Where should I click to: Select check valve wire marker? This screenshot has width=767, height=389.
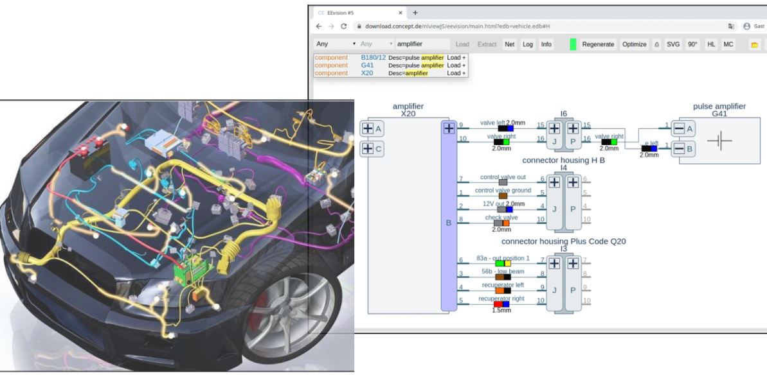pyautogui.click(x=502, y=223)
